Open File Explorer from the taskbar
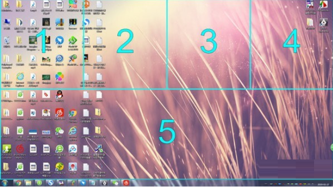 (29, 183)
